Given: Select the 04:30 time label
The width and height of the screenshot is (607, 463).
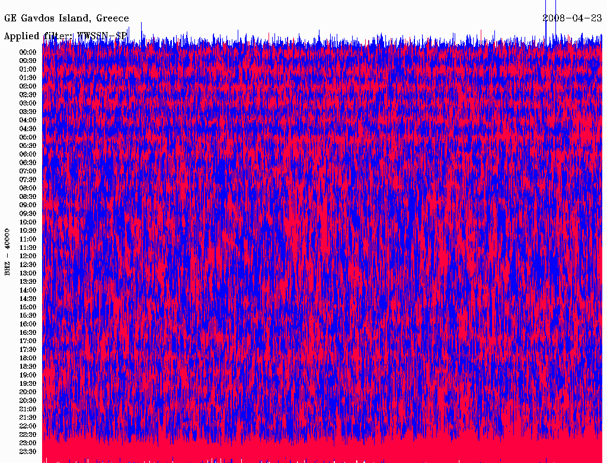Looking at the screenshot, I should click(x=28, y=129).
